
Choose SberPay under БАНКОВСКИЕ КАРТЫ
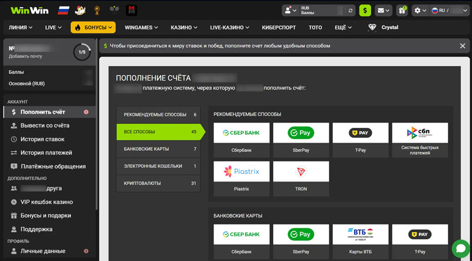(301, 242)
